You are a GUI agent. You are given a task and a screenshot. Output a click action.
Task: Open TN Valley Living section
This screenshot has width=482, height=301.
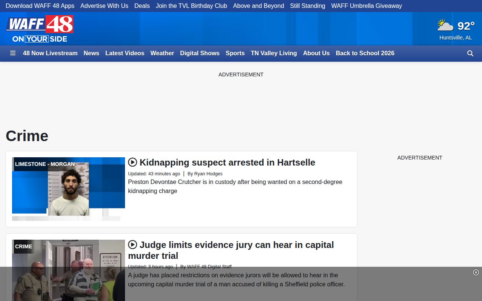click(x=274, y=53)
